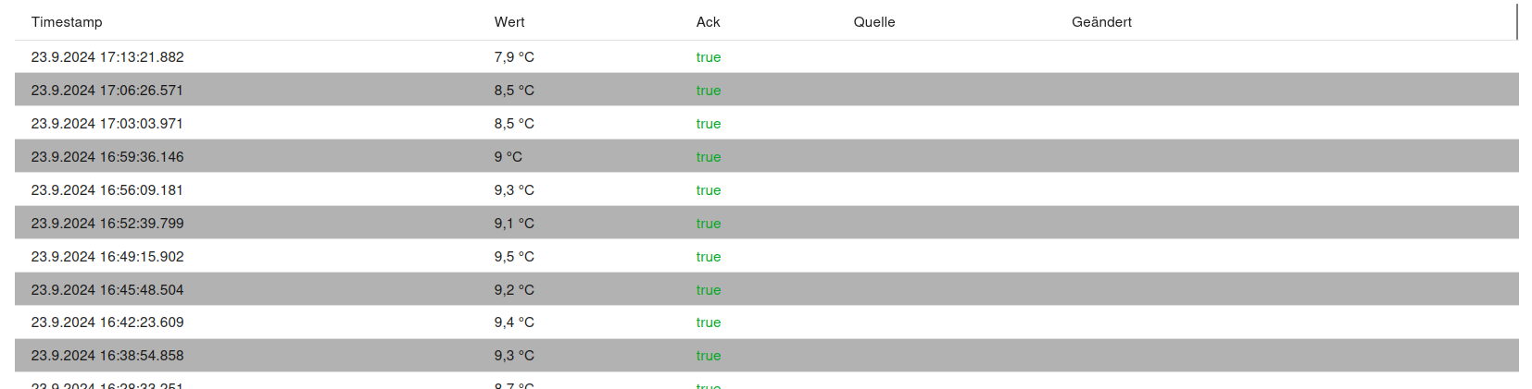Click the Ack value in the 16:45:48.504 row
The height and width of the screenshot is (389, 1532).
(x=709, y=289)
